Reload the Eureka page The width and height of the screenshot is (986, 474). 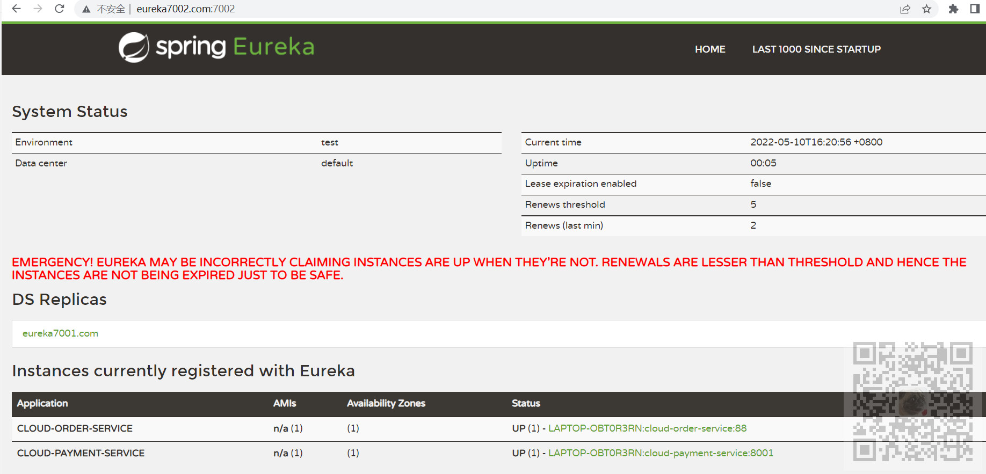click(x=60, y=9)
